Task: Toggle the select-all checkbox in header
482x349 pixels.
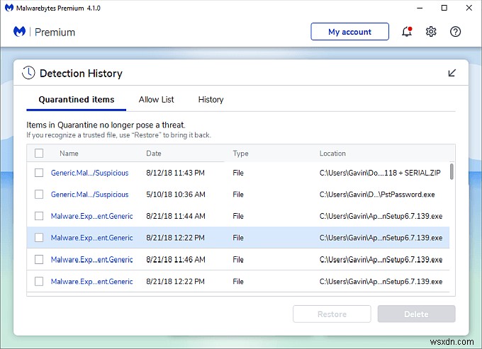Action: coord(39,153)
